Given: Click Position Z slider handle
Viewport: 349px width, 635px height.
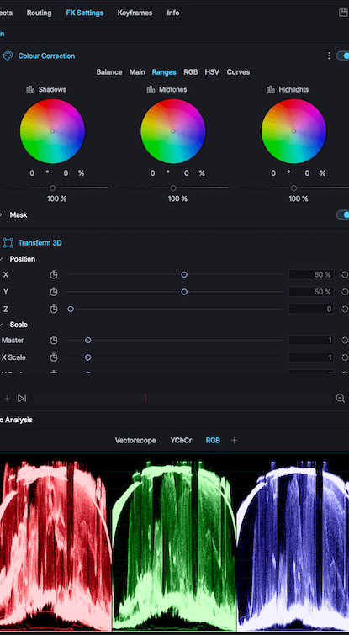Looking at the screenshot, I should (x=71, y=310).
